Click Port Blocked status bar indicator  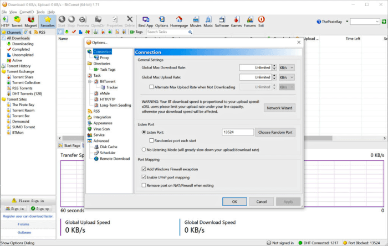[361, 243]
